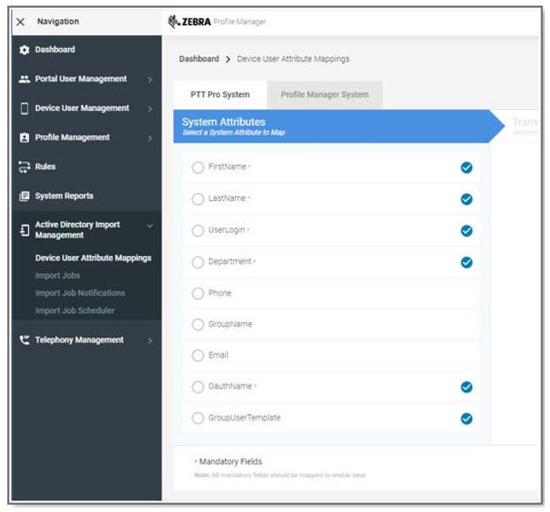
Task: Click the Device User Management phone icon
Action: point(24,108)
